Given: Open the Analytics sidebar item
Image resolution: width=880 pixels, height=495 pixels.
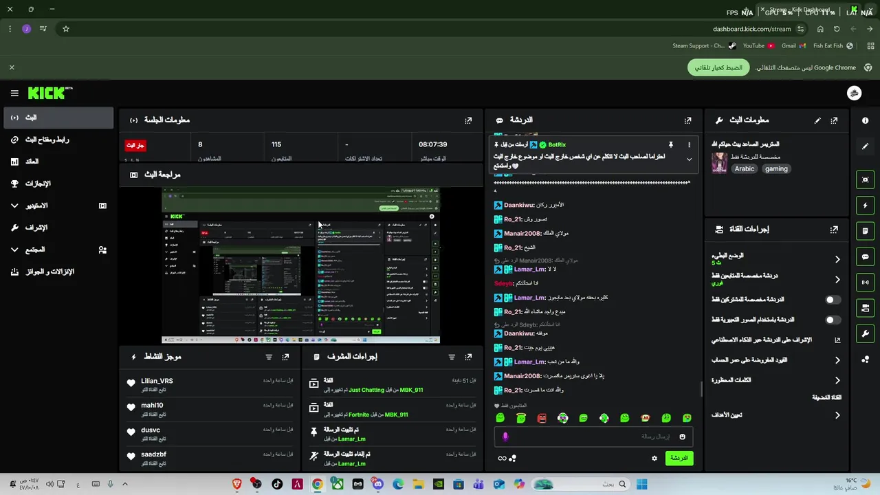Looking at the screenshot, I should pyautogui.click(x=58, y=162).
